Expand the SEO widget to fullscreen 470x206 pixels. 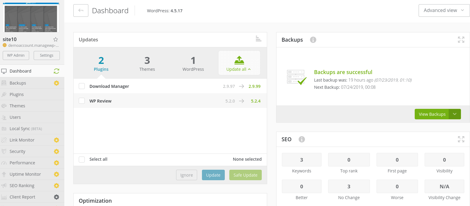tap(461, 139)
